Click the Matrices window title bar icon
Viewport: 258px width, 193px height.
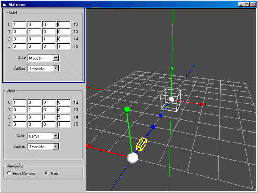coord(5,5)
